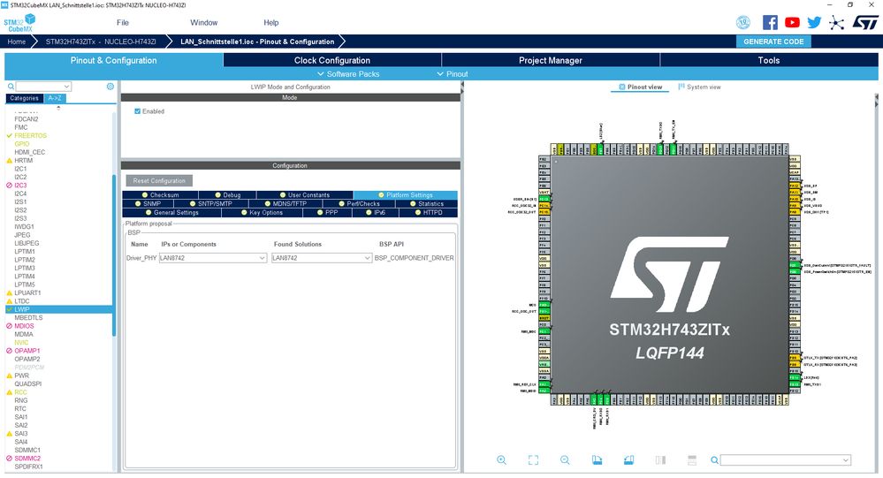
Task: Open the Checksum settings tab
Action: 160,194
